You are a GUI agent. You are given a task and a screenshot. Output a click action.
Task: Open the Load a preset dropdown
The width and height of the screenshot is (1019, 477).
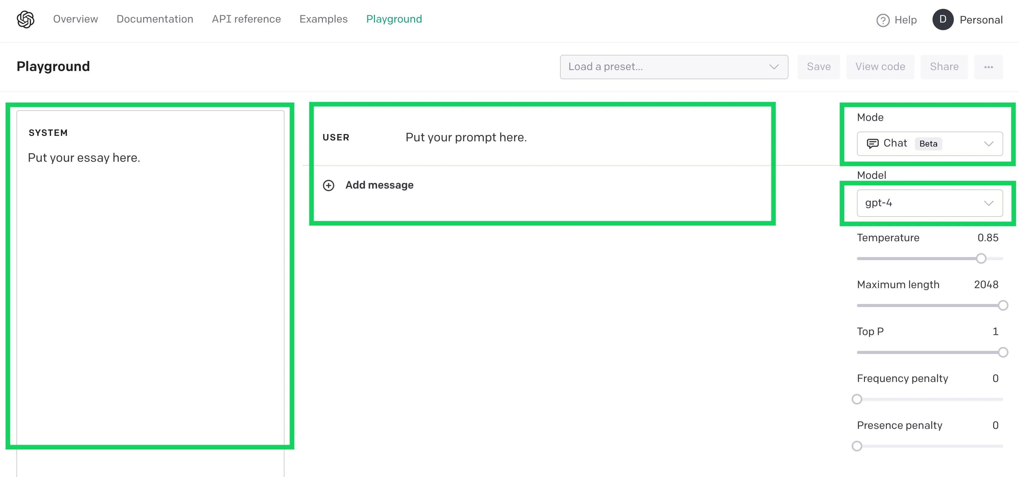pyautogui.click(x=673, y=66)
